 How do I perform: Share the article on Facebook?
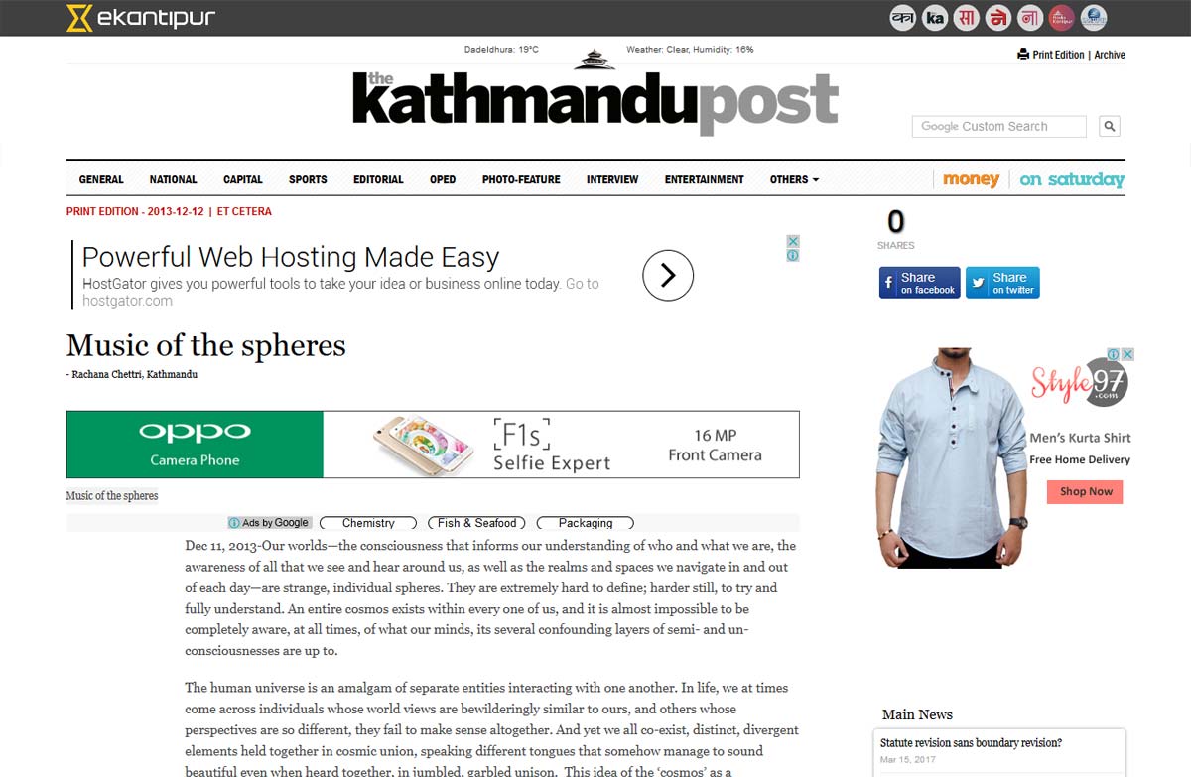point(920,283)
